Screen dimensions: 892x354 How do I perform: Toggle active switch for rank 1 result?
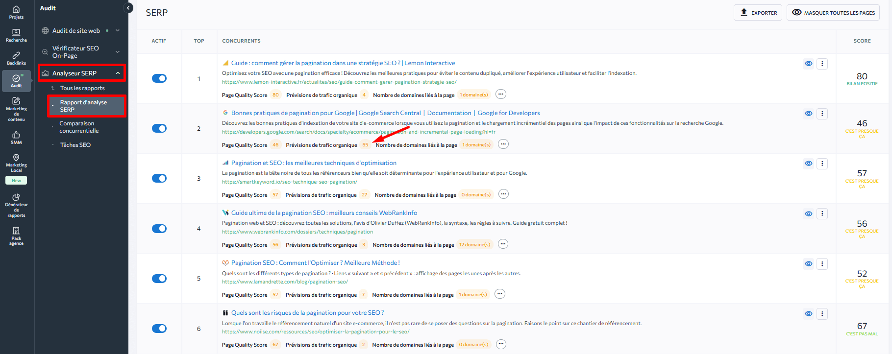point(159,78)
